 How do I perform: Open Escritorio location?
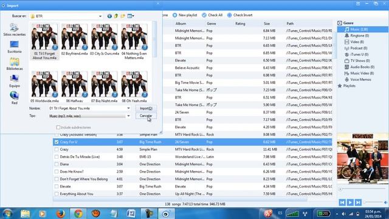(15, 47)
